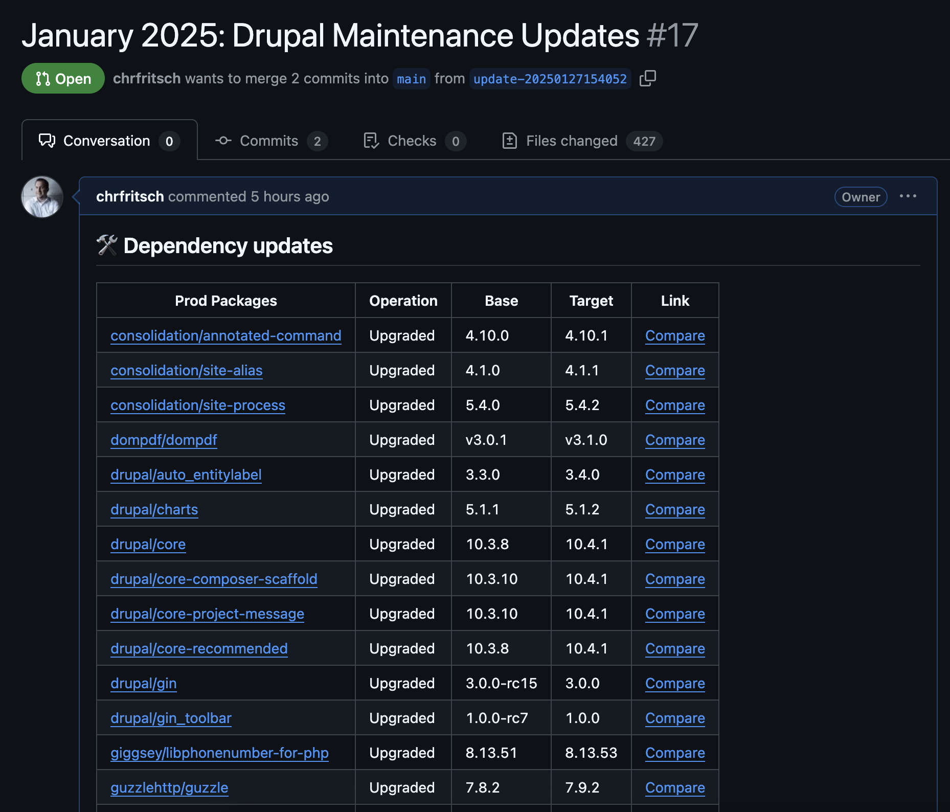Click Compare in the drupal/gin row
The image size is (950, 812).
[675, 683]
